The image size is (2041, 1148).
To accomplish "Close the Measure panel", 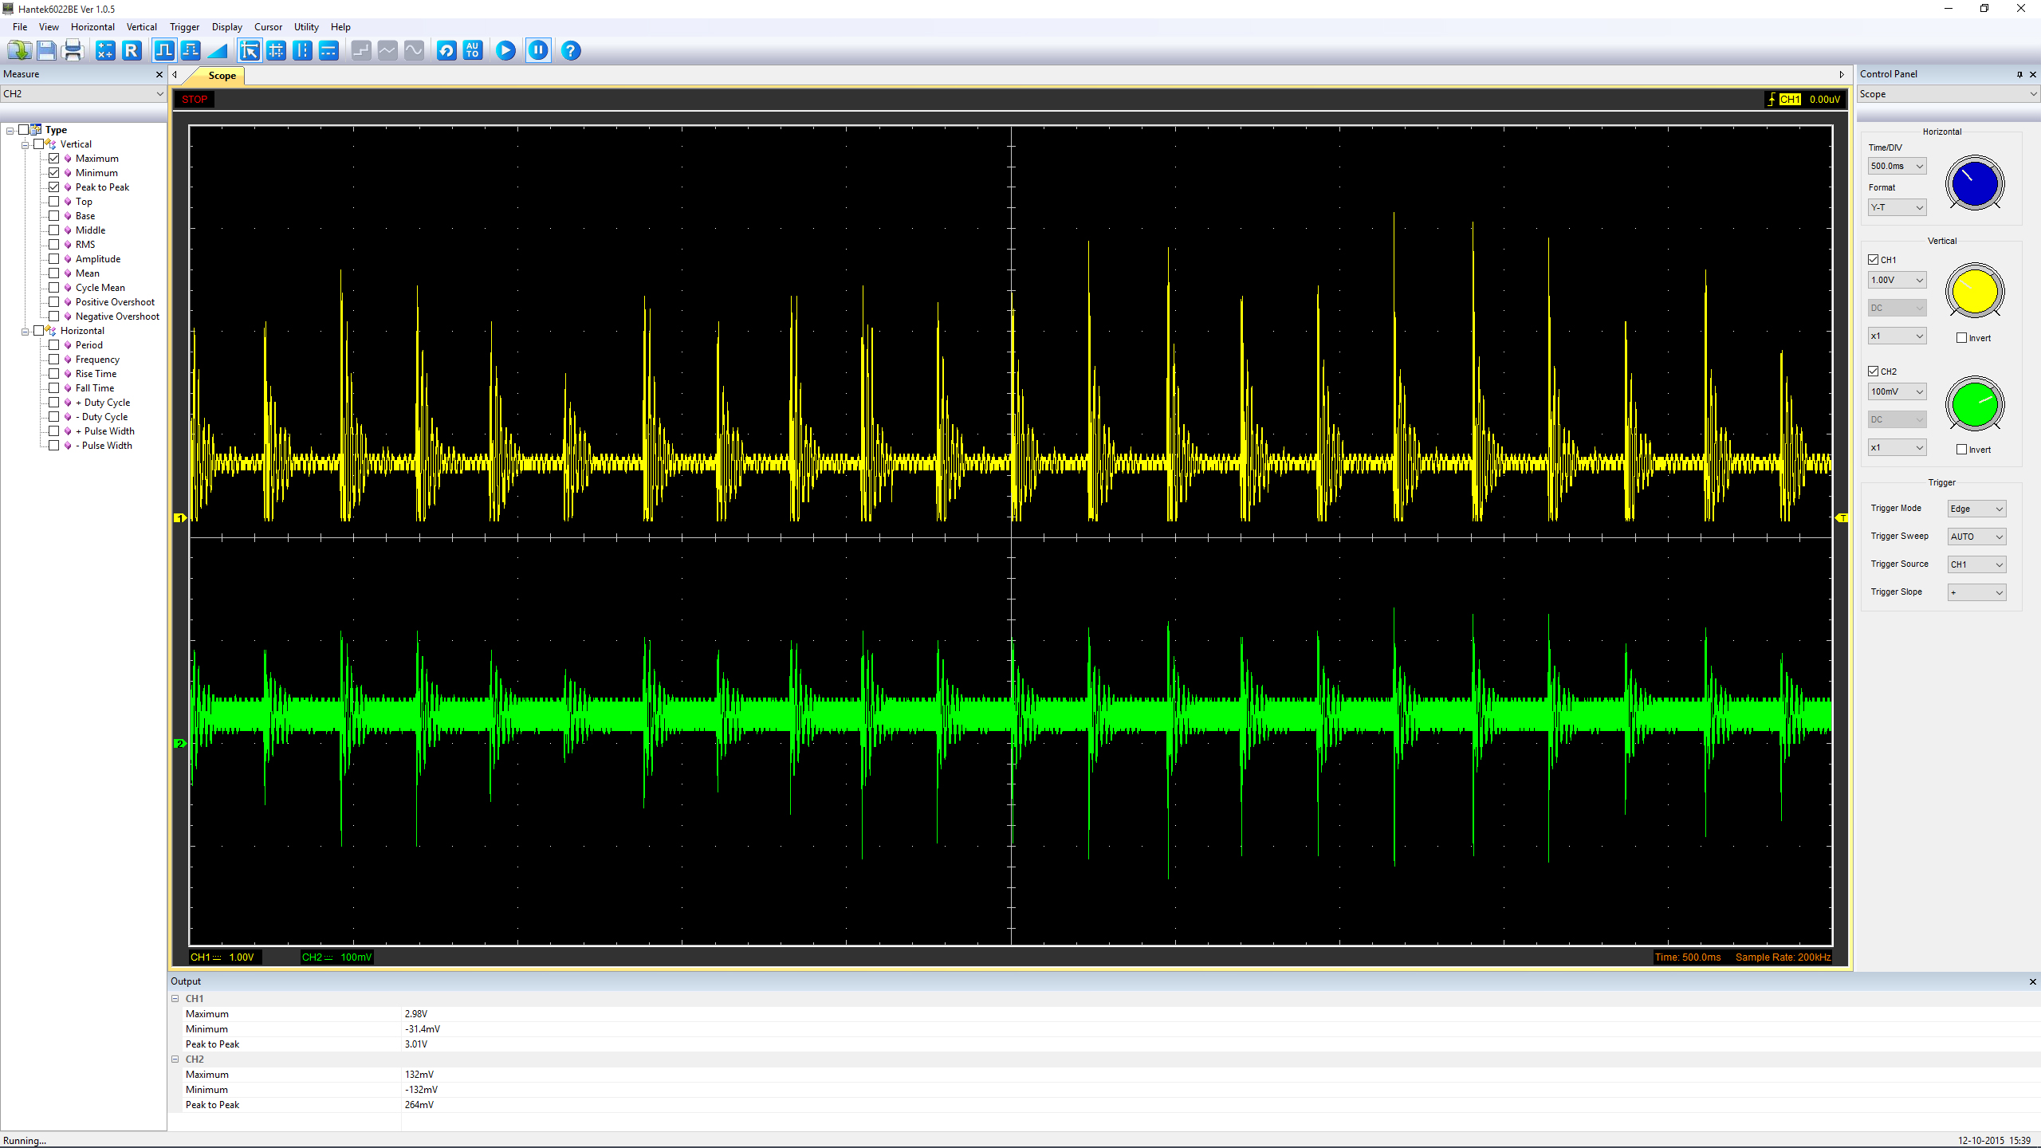I will (x=159, y=74).
